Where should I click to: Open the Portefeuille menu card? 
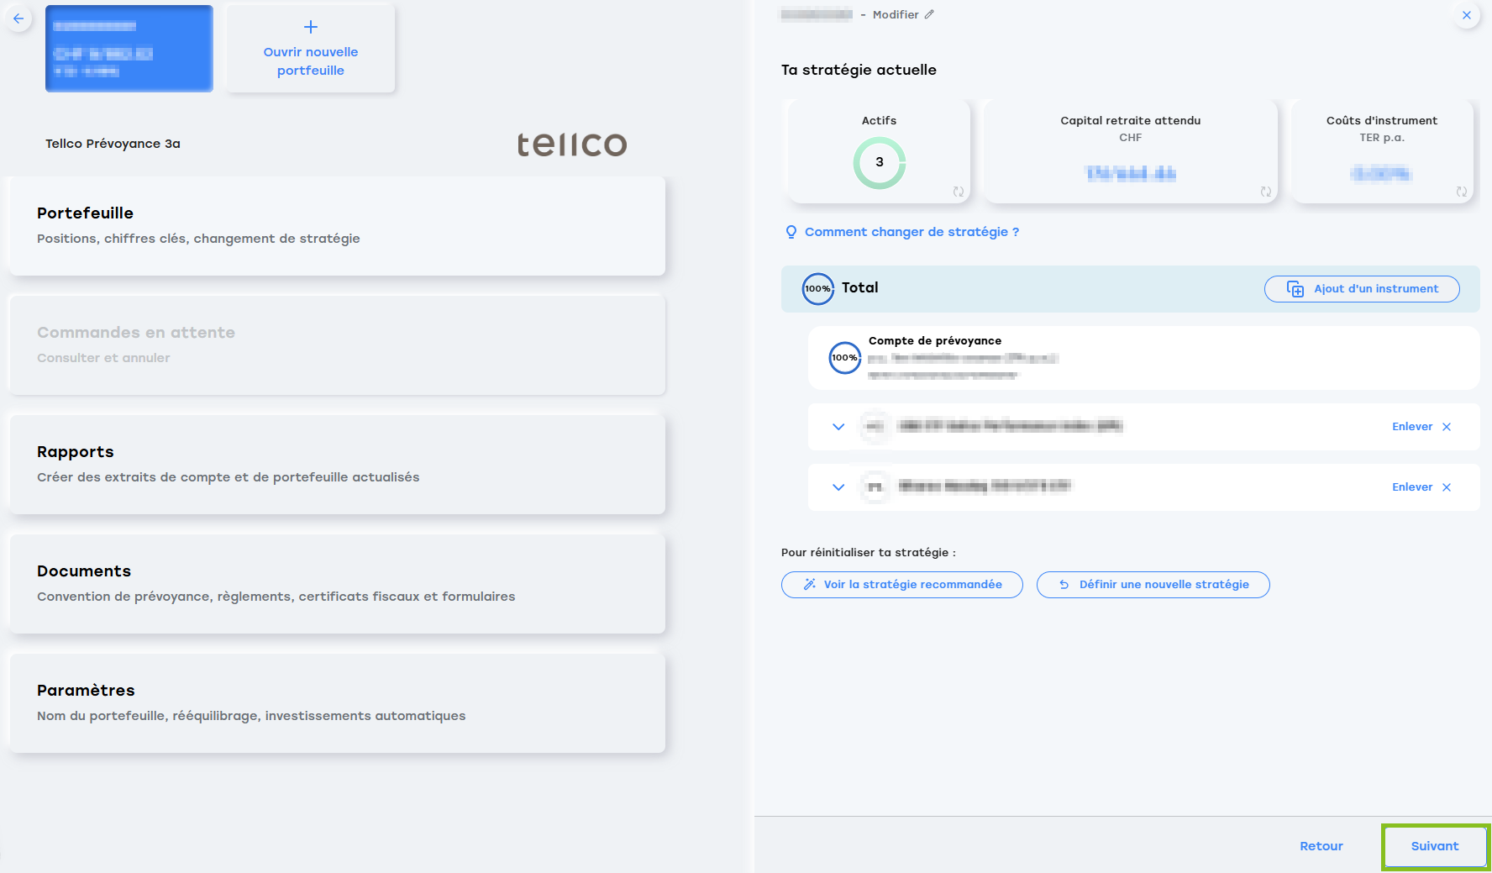click(337, 226)
